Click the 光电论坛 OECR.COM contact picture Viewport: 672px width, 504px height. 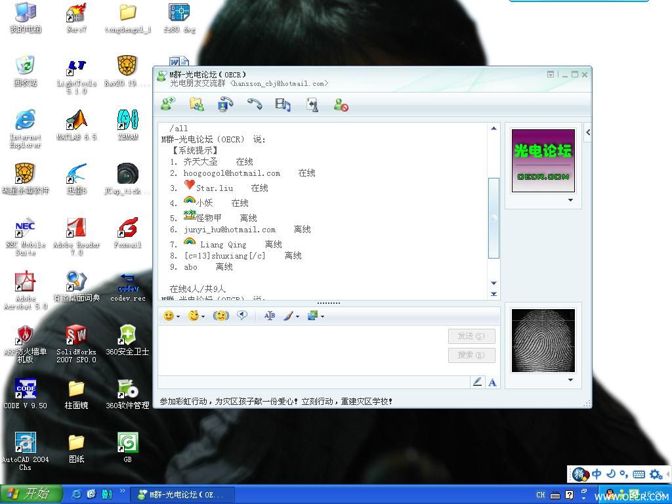[543, 161]
